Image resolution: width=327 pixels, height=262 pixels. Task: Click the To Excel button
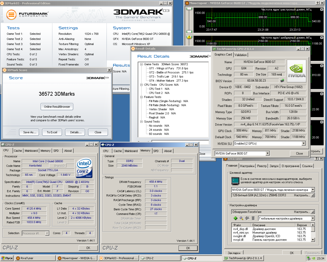[52, 132]
